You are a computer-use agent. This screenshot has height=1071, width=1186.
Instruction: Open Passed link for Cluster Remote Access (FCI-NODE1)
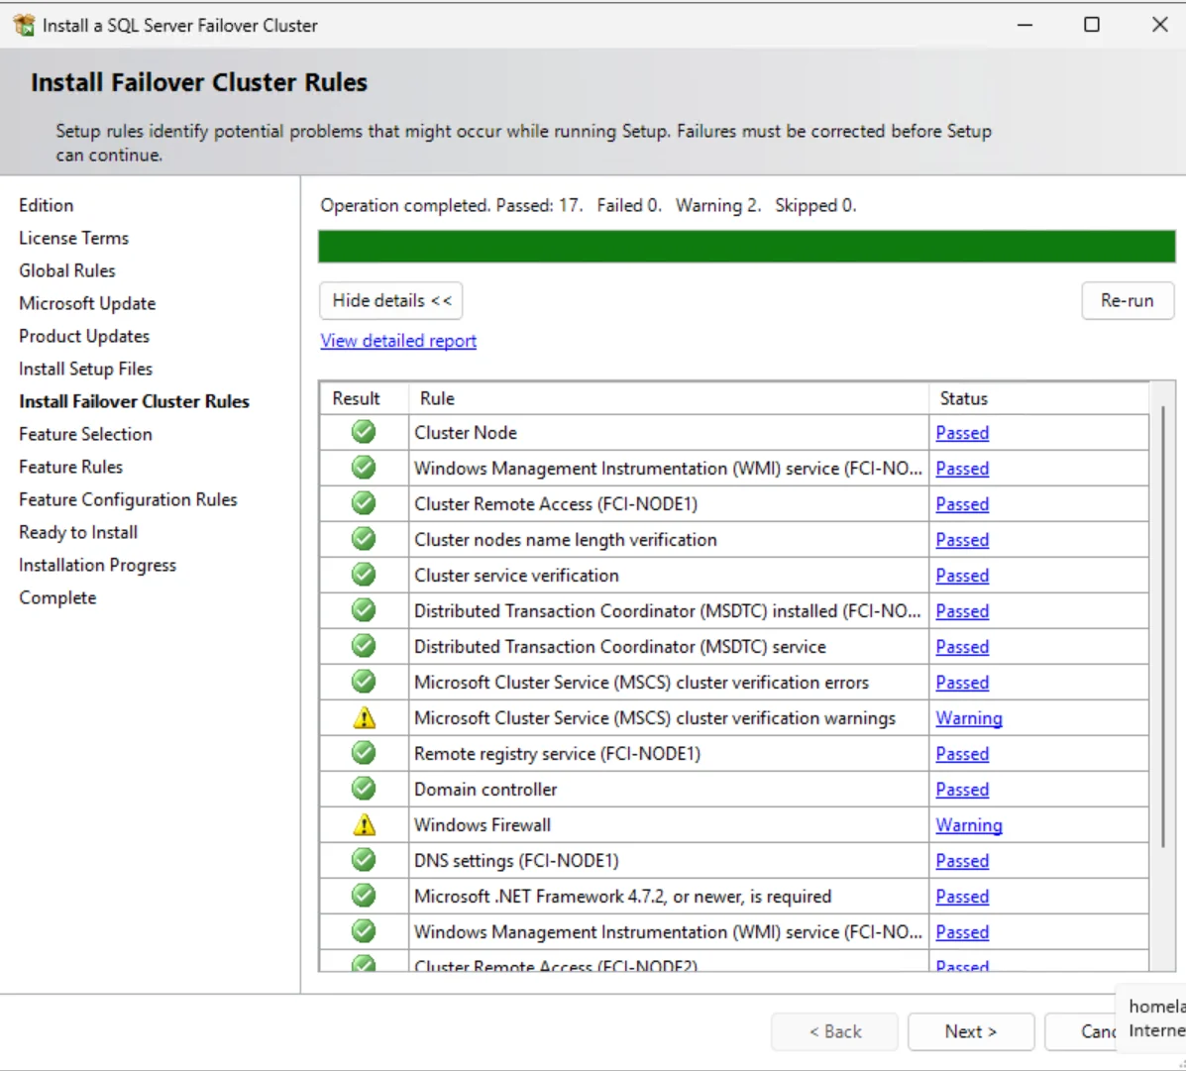[x=962, y=504]
